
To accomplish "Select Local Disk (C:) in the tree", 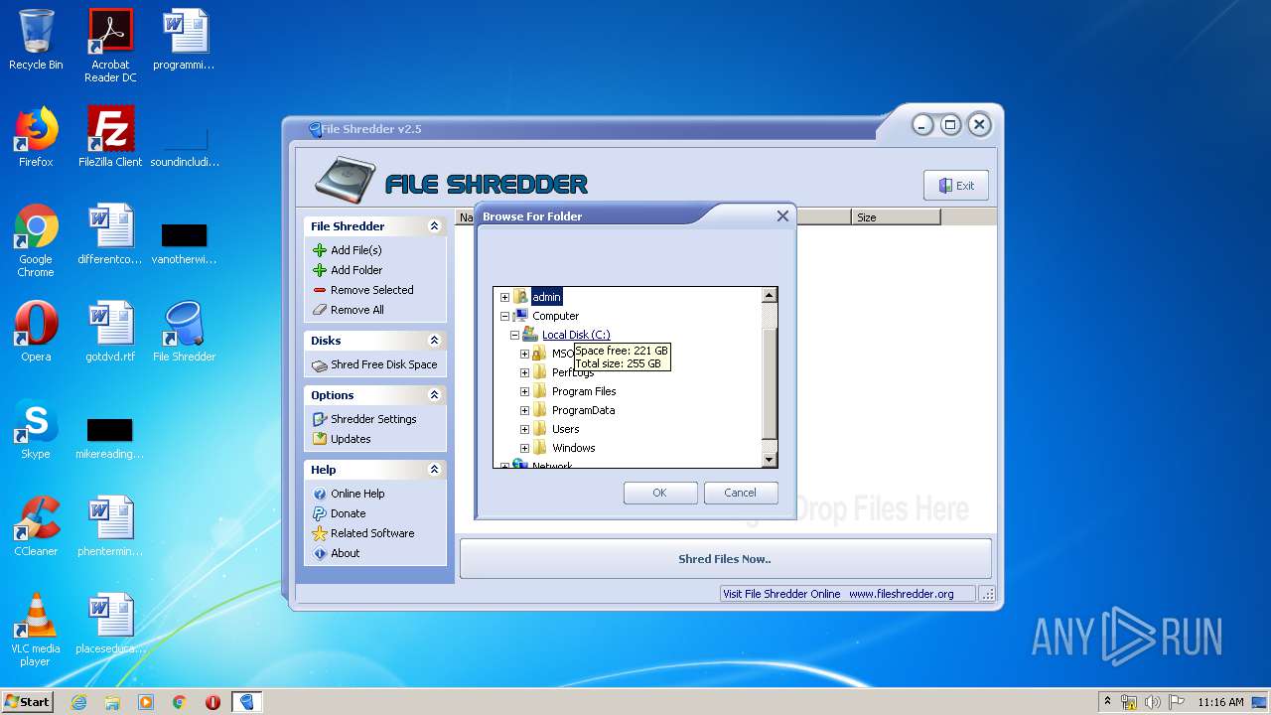I will click(x=576, y=335).
